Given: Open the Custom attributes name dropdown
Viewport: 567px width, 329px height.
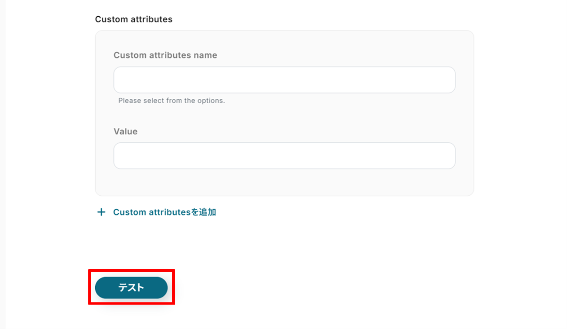Looking at the screenshot, I should pyautogui.click(x=284, y=80).
